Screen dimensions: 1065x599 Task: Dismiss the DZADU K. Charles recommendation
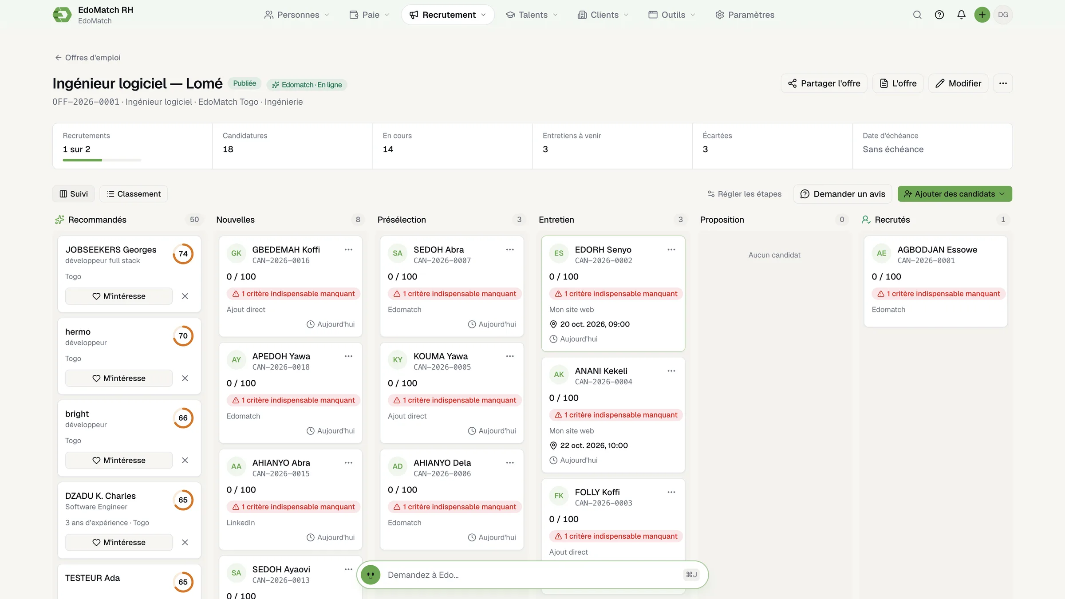tap(185, 542)
